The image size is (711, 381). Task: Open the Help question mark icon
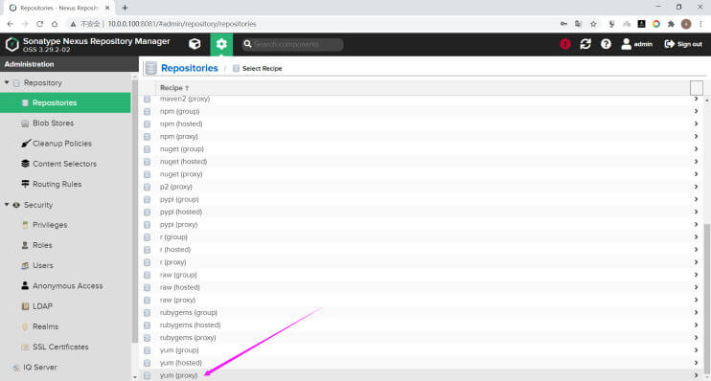click(606, 44)
